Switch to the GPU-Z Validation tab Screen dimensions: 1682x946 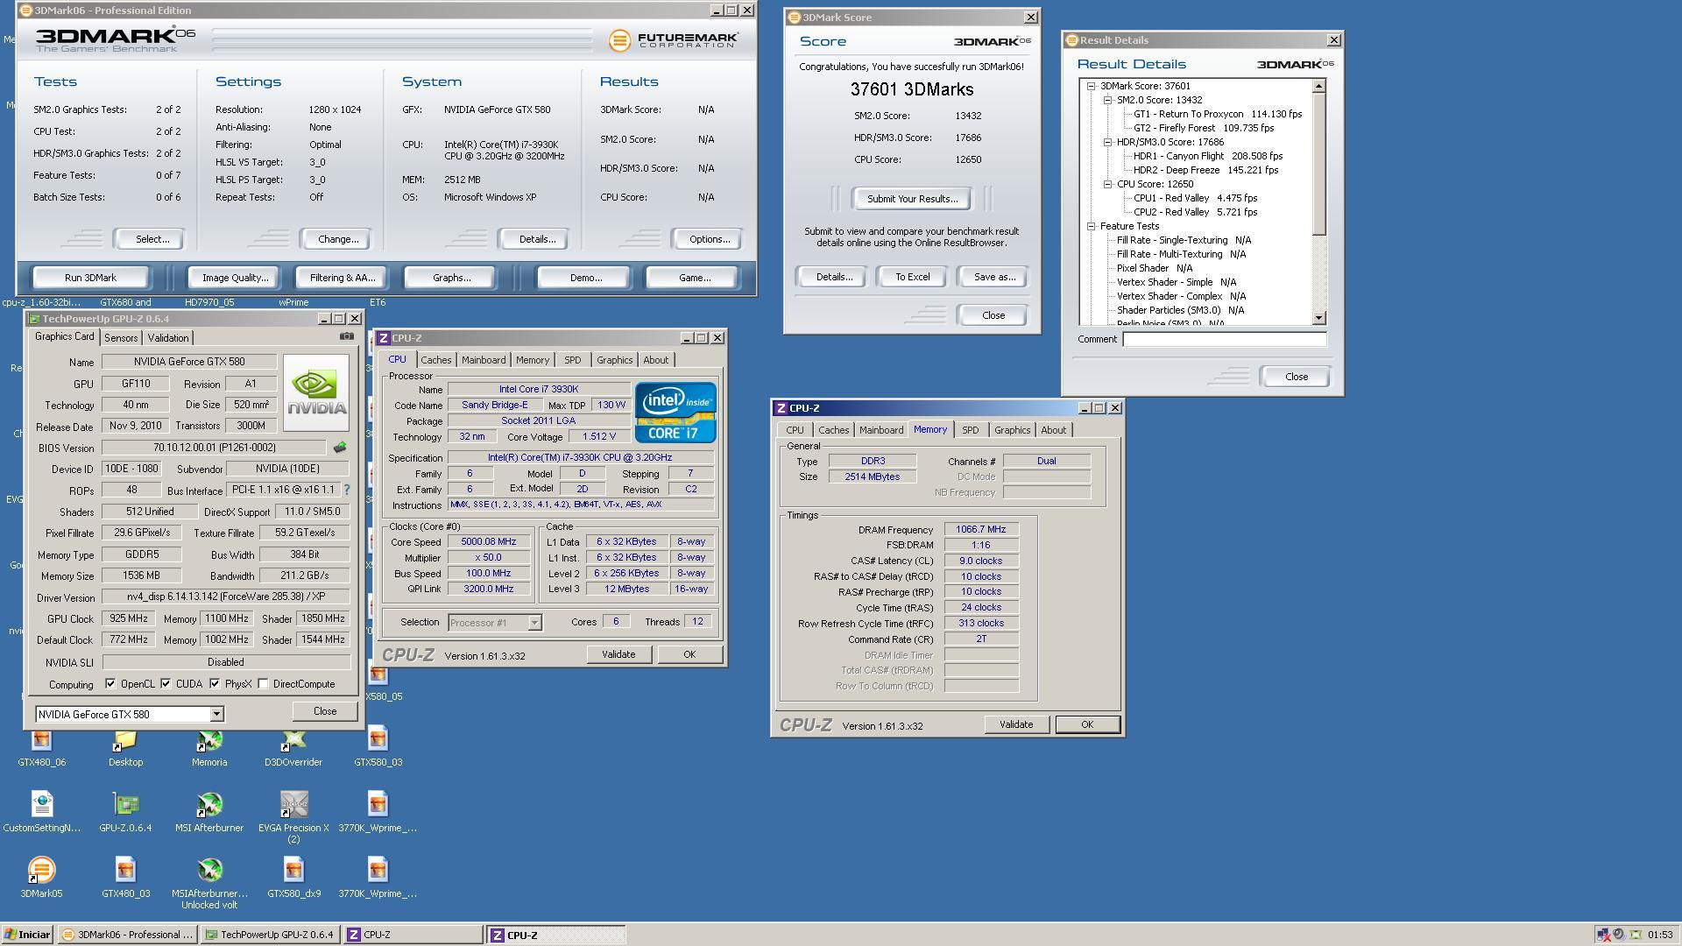tap(167, 338)
